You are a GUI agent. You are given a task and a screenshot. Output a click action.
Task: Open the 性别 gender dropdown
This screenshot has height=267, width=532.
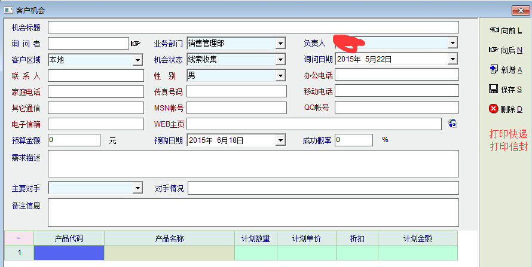click(x=280, y=76)
